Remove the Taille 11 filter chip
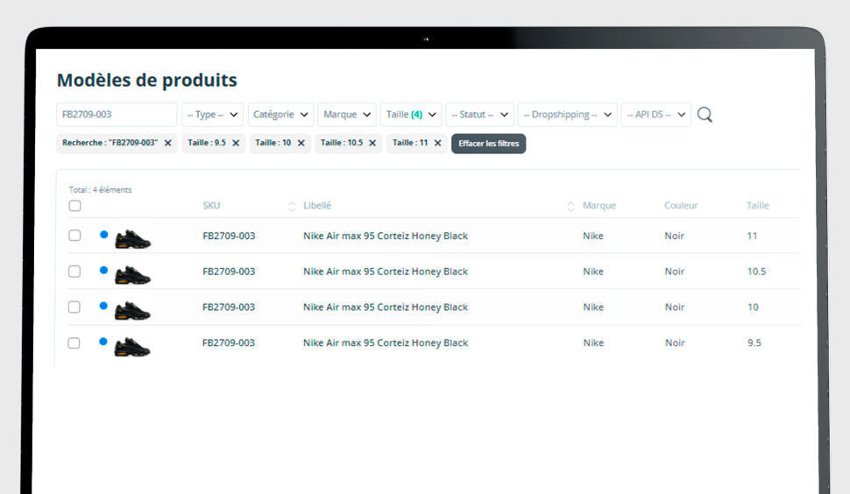The height and width of the screenshot is (494, 850). click(x=437, y=143)
